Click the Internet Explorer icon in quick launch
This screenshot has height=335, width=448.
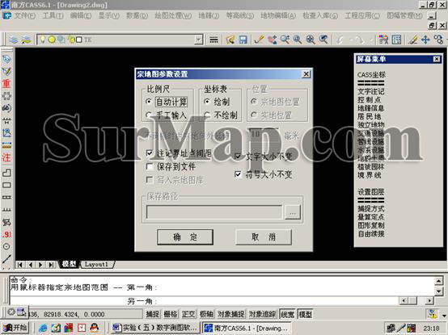tap(43, 329)
